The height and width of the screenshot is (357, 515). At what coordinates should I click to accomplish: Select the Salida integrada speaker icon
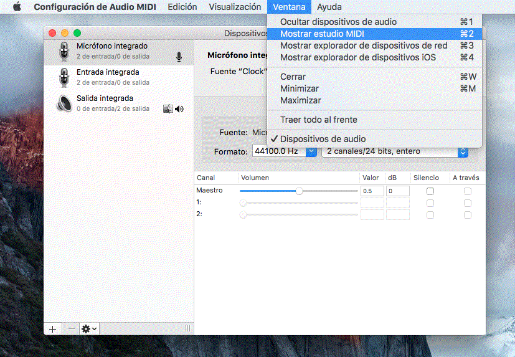click(x=63, y=103)
